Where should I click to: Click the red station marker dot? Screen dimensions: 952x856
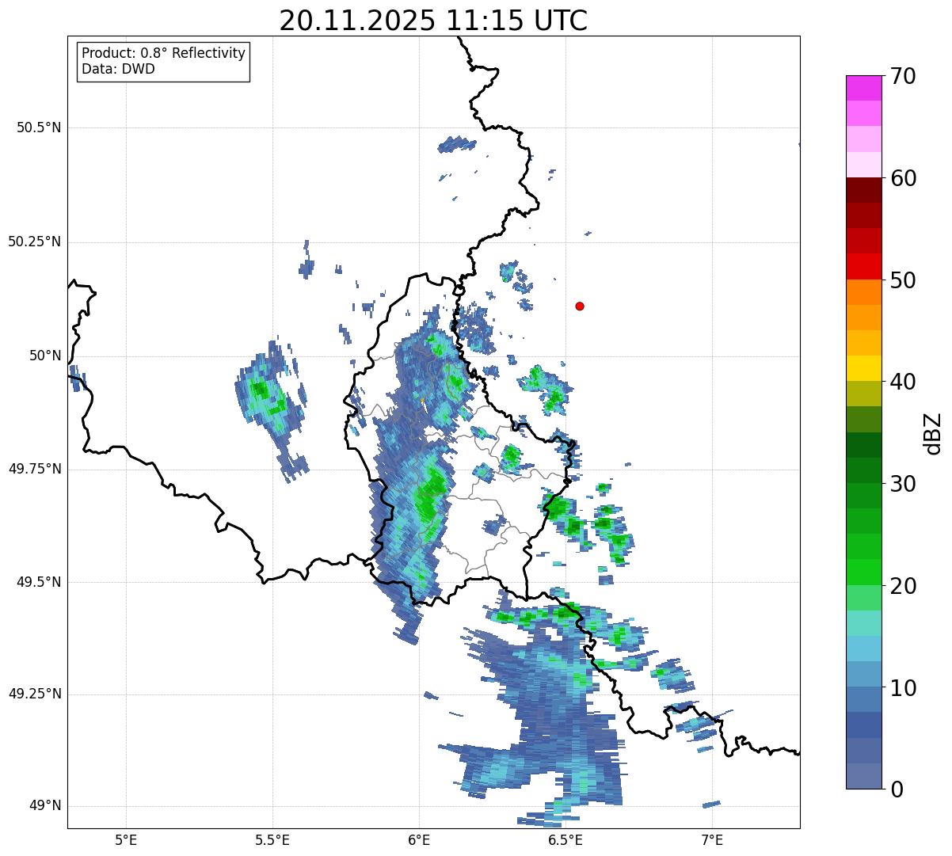tap(580, 306)
